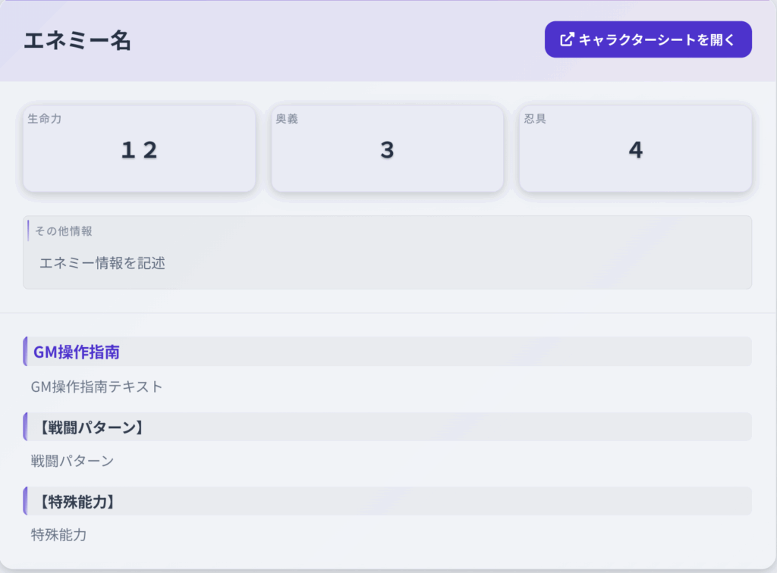Click the 奥義 label
Image resolution: width=777 pixels, height=573 pixels.
click(287, 119)
